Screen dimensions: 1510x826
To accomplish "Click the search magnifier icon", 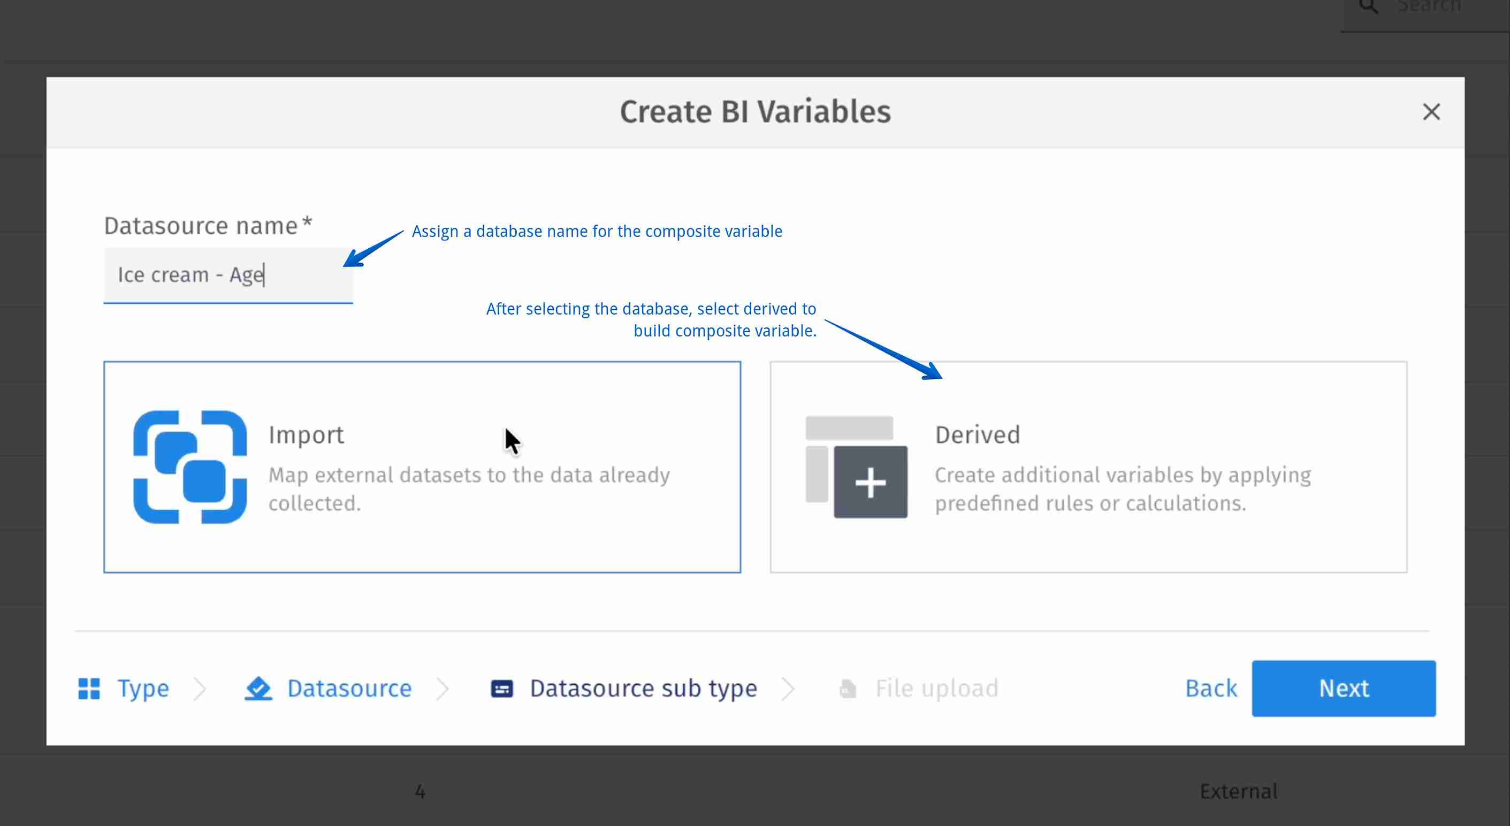I will tap(1369, 7).
